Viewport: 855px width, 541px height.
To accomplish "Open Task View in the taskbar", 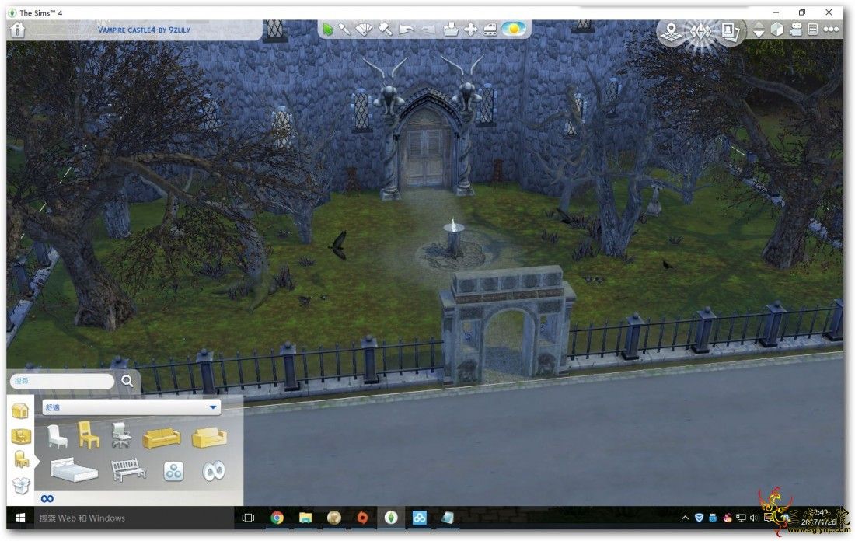I will [x=248, y=518].
